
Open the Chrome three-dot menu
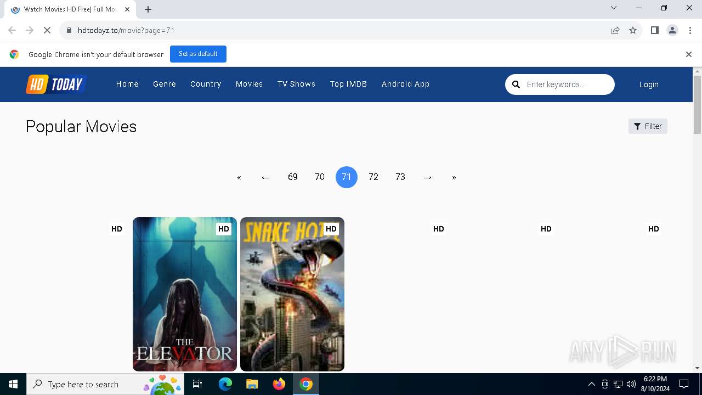[689, 30]
